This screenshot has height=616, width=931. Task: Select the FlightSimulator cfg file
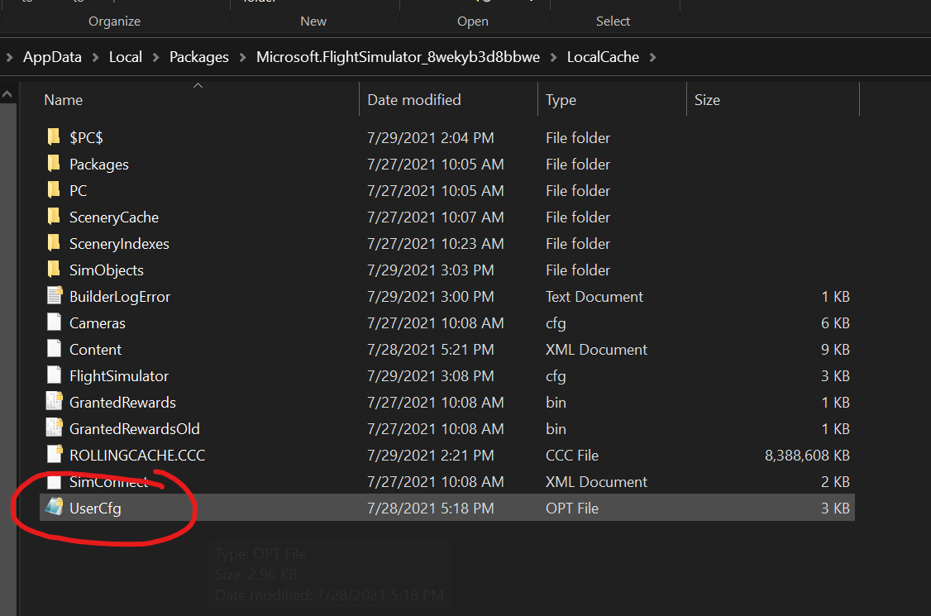pos(118,375)
